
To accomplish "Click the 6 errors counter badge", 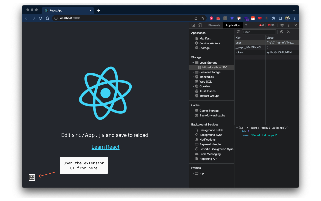I will click(262, 25).
